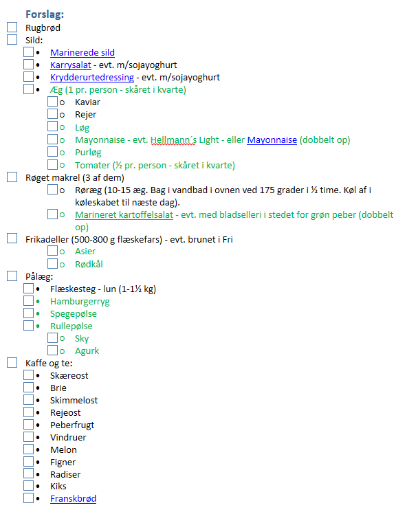This screenshot has height=512, width=407.
Task: Tick the box beside Spegepølse
Action: [x=28, y=313]
